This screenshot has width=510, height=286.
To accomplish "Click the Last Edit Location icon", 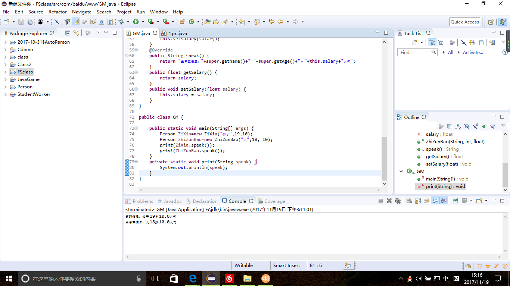I will [271, 22].
